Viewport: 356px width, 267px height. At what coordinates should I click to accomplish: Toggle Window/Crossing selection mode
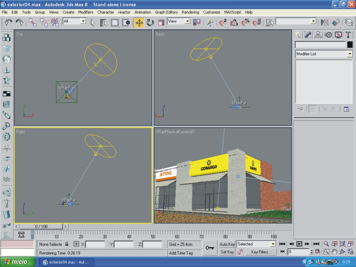tap(126, 22)
